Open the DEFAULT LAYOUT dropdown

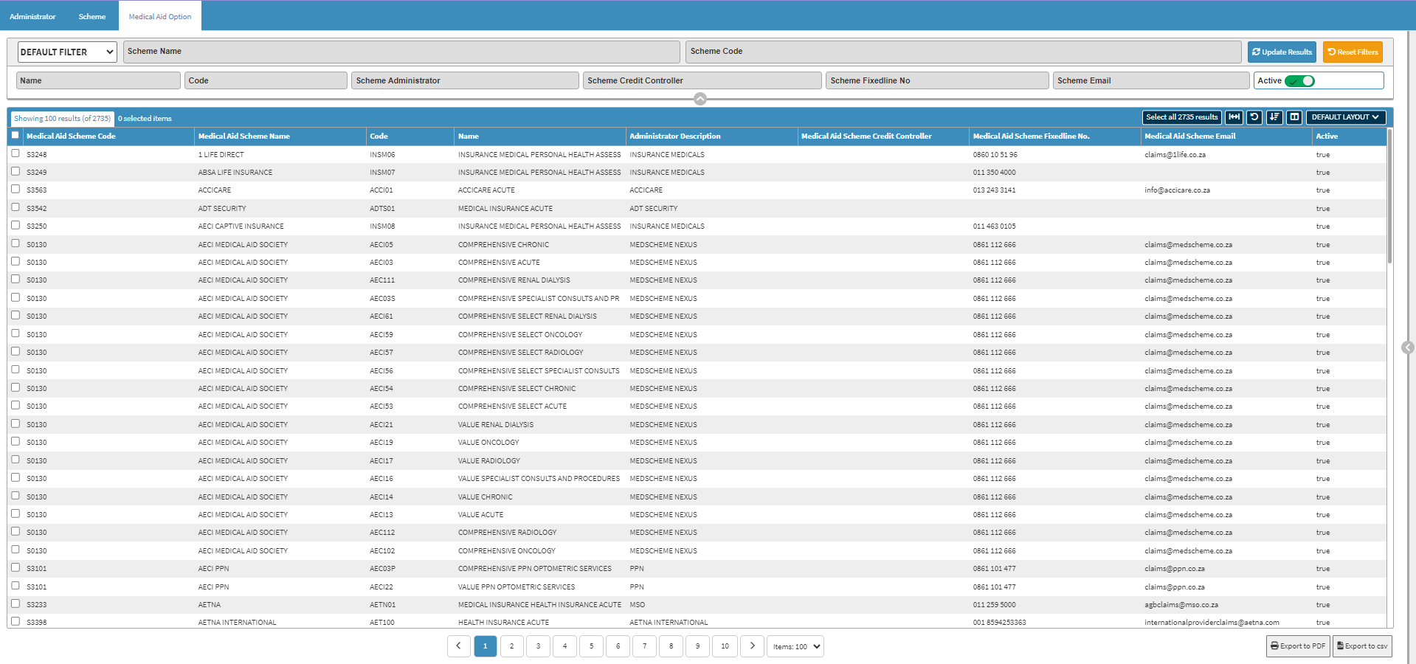click(1345, 117)
